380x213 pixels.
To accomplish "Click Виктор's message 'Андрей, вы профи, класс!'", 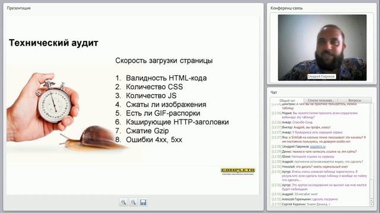I will point(301,127).
